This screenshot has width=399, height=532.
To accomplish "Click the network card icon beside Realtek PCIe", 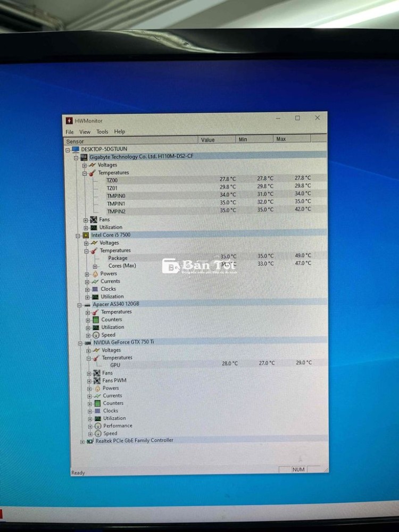I will coord(90,442).
